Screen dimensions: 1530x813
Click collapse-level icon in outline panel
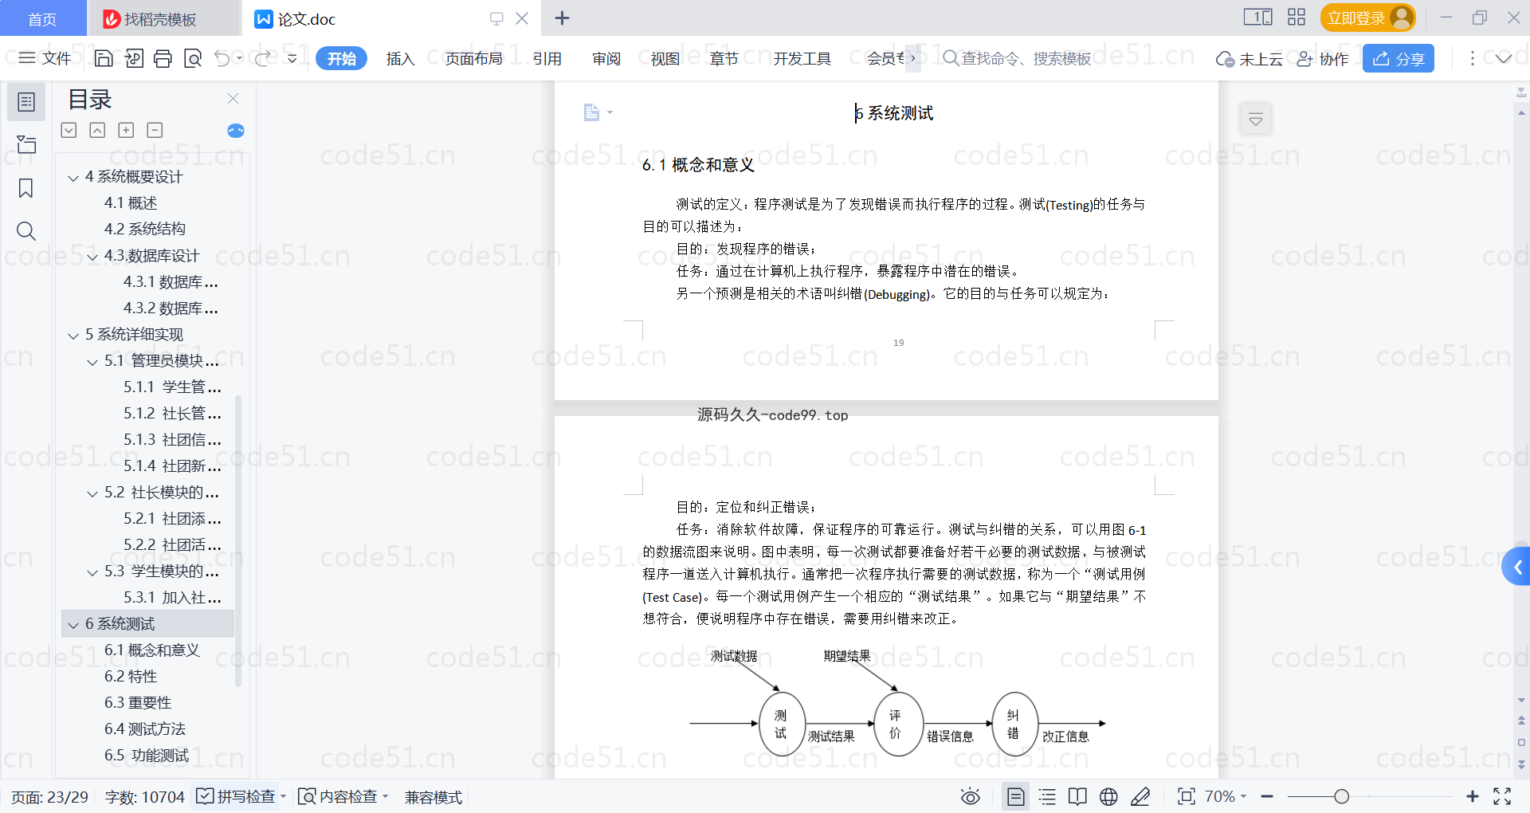97,130
